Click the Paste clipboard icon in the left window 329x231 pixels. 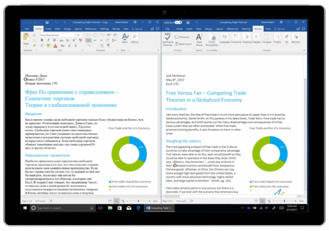(x=26, y=37)
